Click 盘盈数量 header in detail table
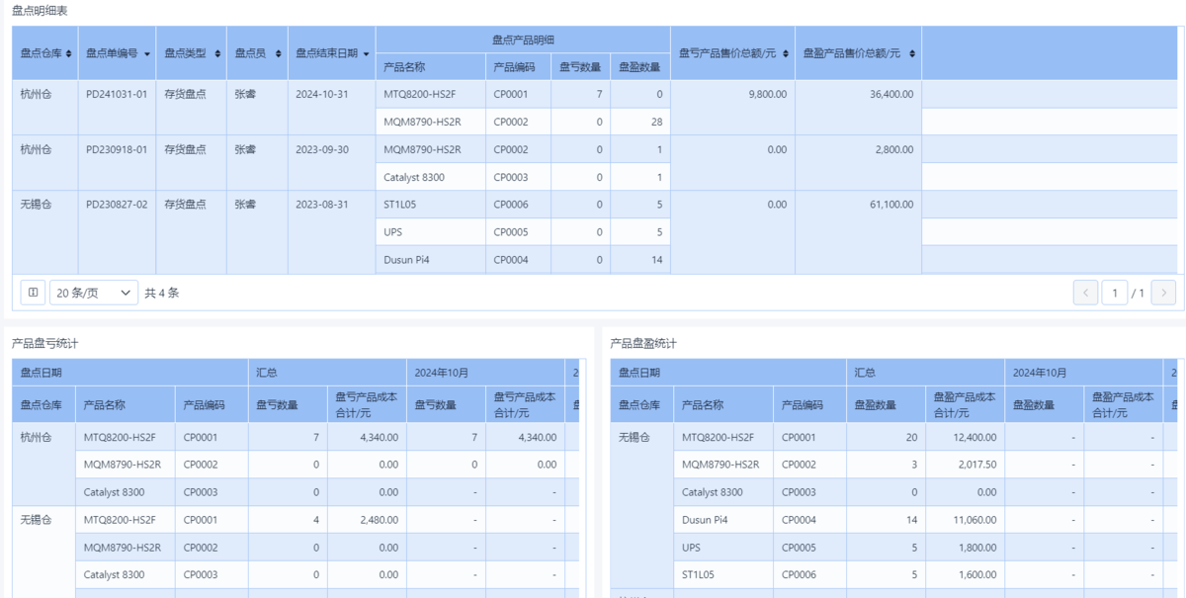Image resolution: width=1186 pixels, height=598 pixels. tap(639, 66)
